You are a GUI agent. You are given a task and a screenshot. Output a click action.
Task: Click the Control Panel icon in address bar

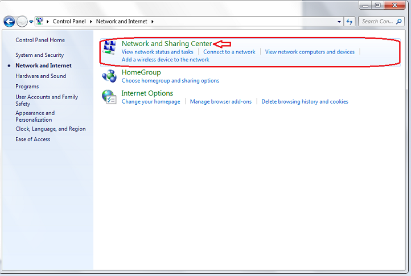[40, 22]
